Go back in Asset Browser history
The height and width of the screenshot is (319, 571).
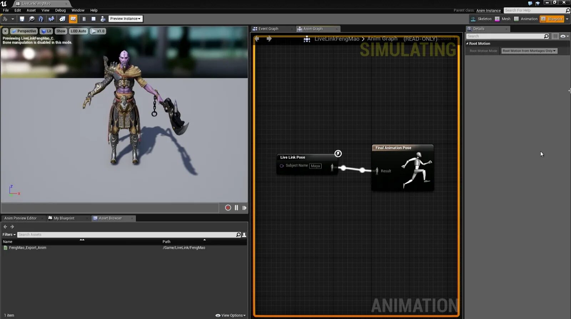click(5, 227)
